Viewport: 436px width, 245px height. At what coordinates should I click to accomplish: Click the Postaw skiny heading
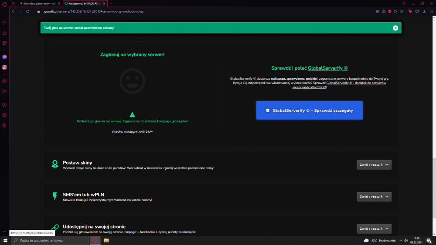tap(77, 163)
